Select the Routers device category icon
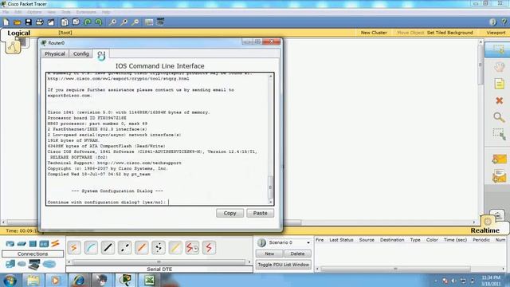 click(10, 243)
